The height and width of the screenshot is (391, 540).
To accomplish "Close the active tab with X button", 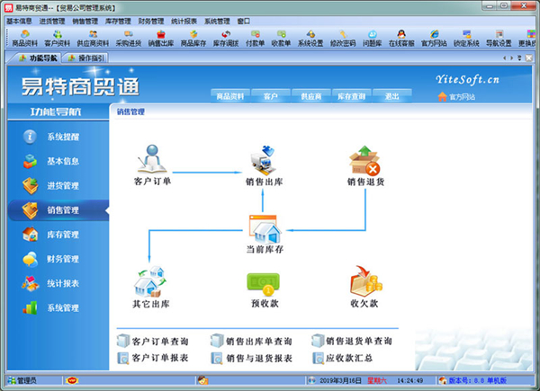I will click(528, 58).
